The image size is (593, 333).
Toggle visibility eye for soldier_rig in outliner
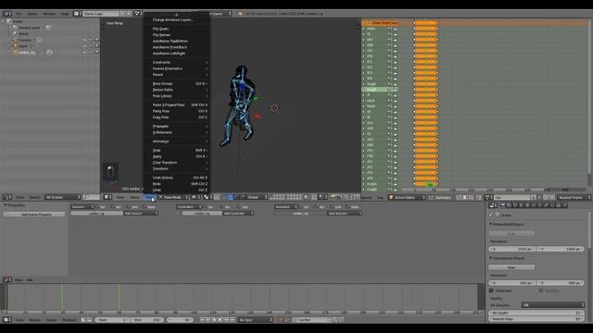pyautogui.click(x=84, y=53)
